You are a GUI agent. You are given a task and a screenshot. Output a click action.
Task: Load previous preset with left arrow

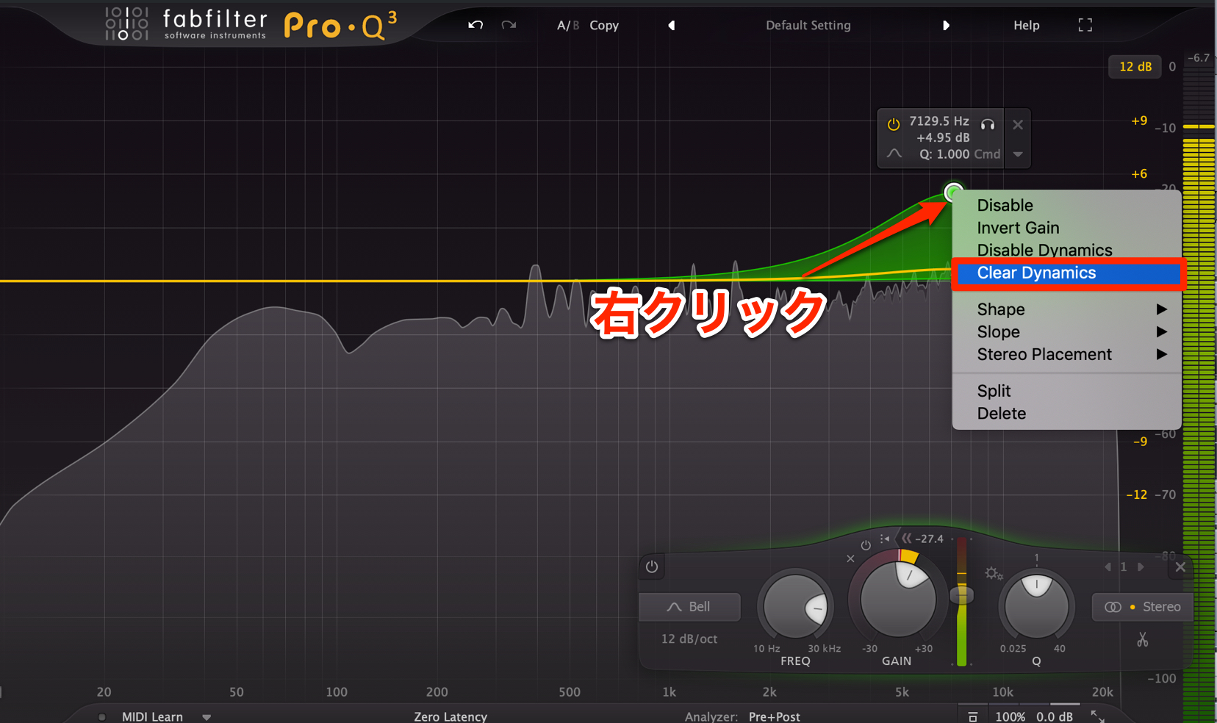click(x=671, y=25)
